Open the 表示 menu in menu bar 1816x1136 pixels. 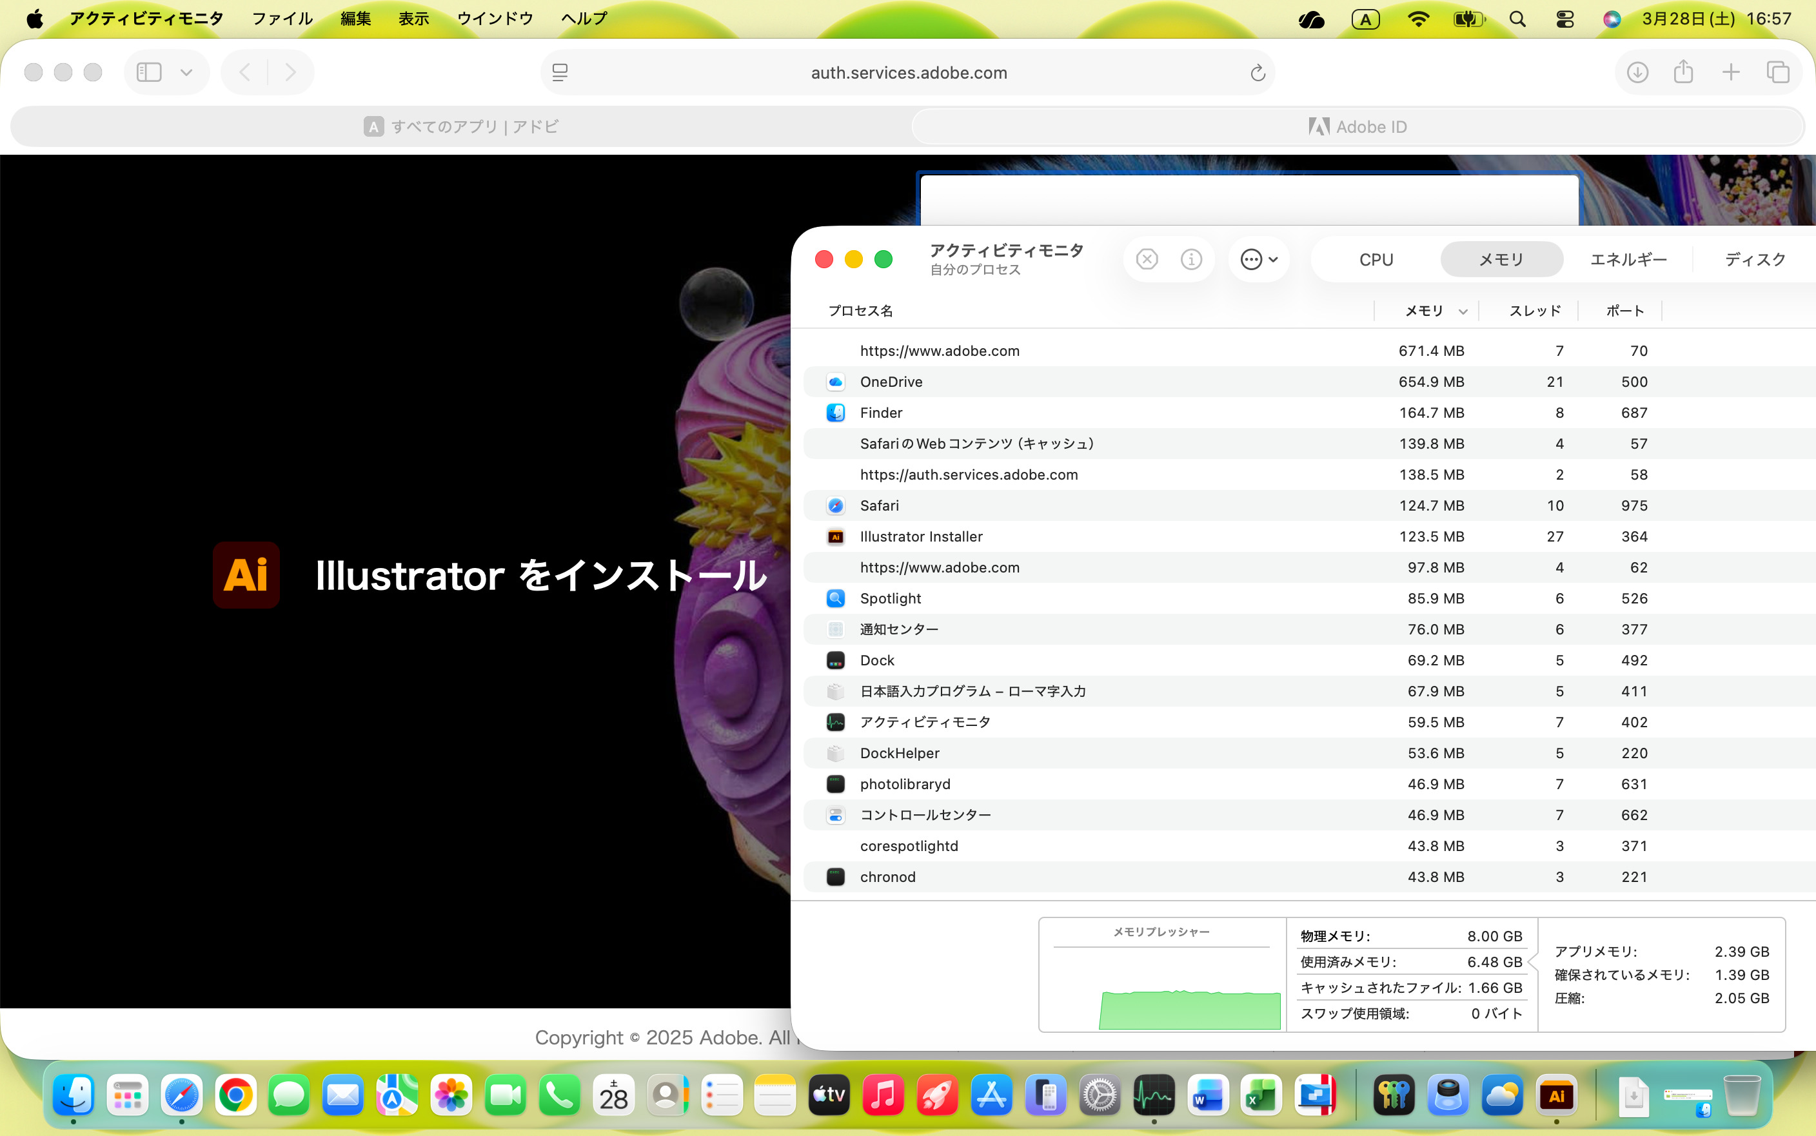(413, 18)
